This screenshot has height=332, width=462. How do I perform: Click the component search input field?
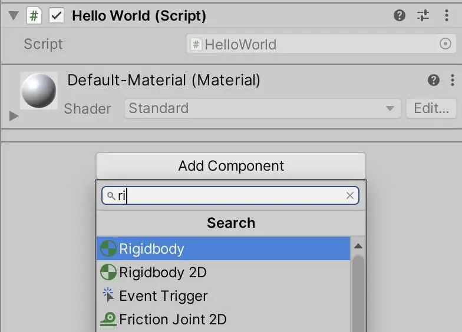(x=230, y=196)
